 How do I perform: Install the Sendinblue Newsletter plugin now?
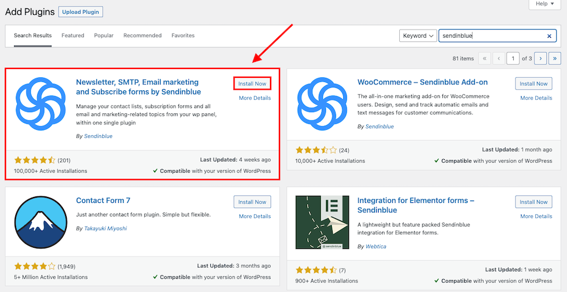click(x=252, y=84)
